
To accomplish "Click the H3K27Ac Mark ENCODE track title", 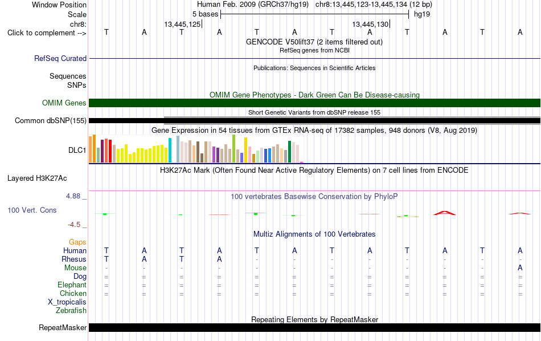I will 314,170.
